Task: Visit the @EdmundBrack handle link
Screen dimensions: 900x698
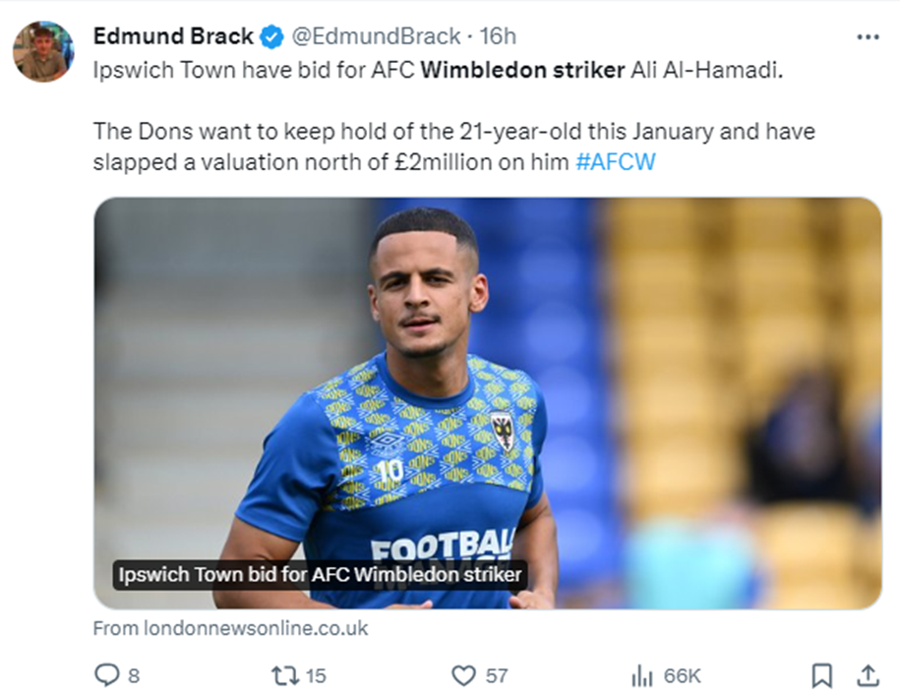Action: point(376,36)
